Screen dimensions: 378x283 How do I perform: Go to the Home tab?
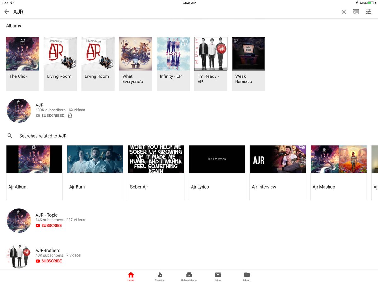[131, 276]
